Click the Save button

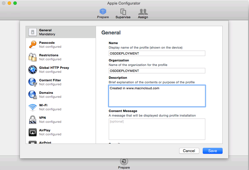click(x=212, y=151)
